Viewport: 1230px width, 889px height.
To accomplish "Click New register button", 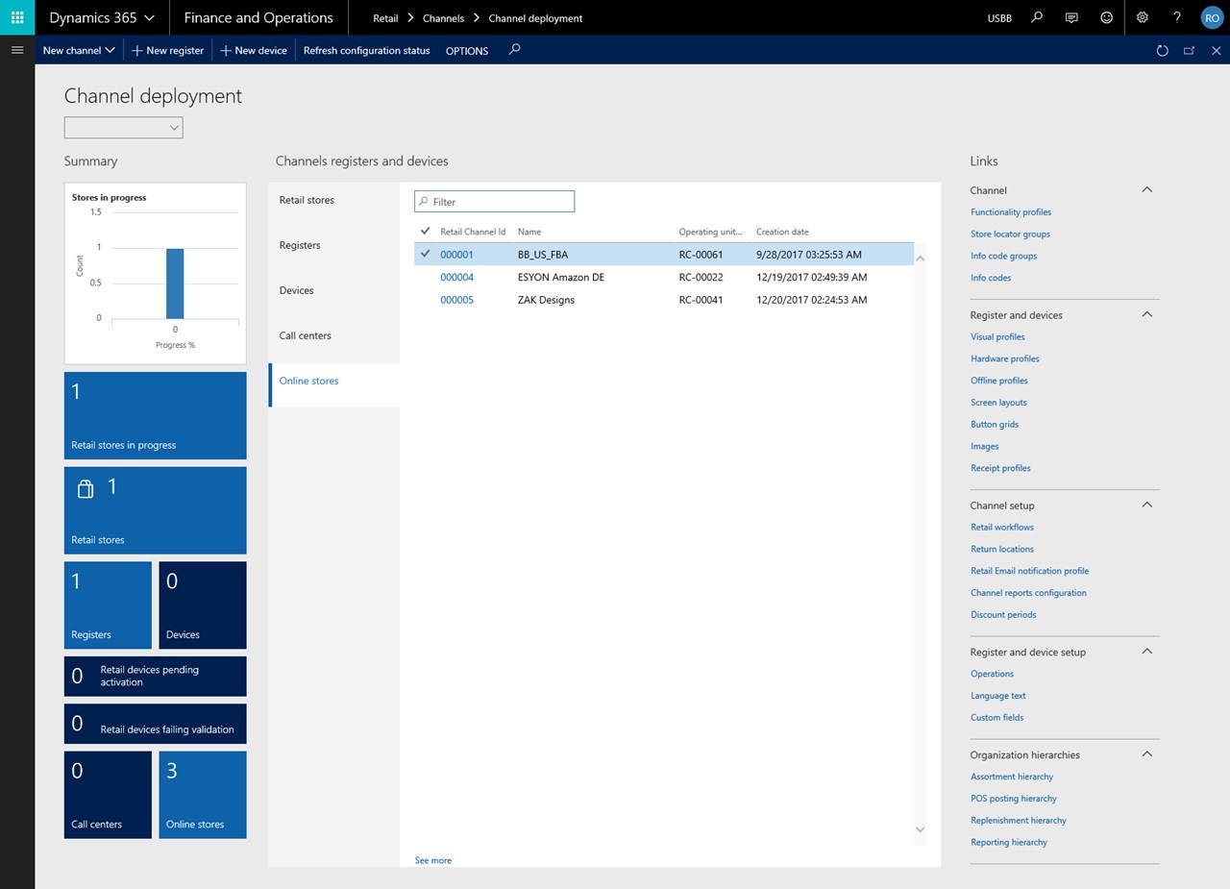I will coord(167,50).
